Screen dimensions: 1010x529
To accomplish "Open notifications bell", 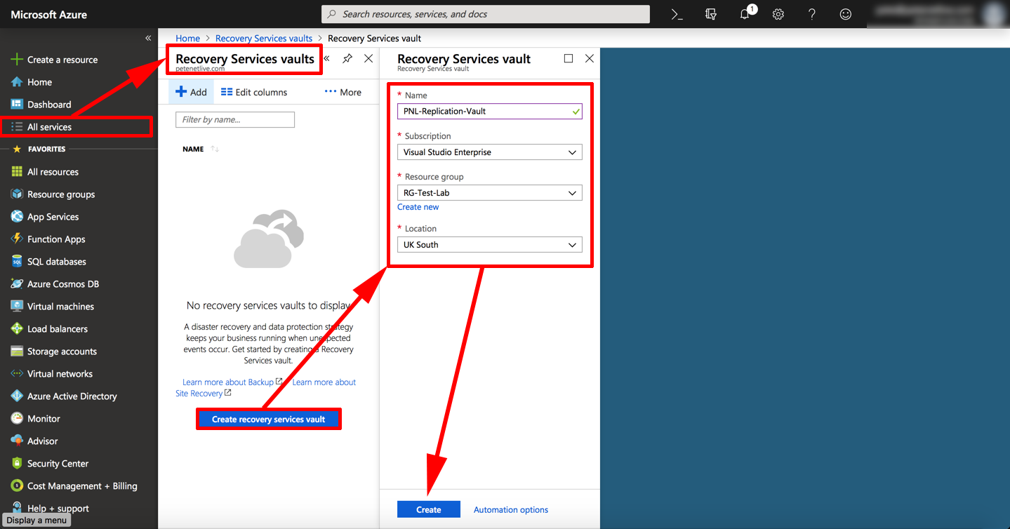I will click(x=745, y=14).
